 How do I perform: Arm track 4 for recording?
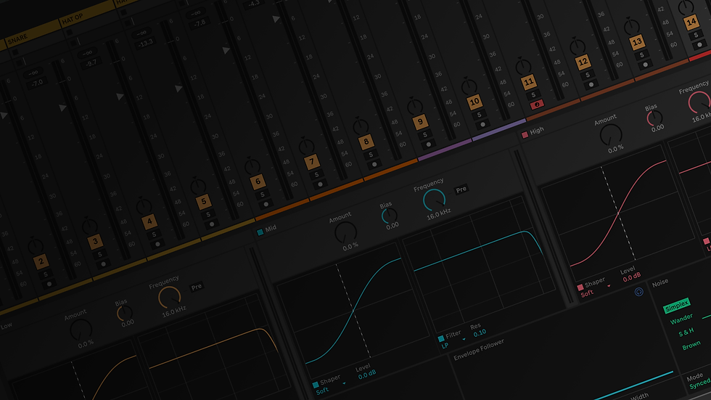click(x=158, y=244)
